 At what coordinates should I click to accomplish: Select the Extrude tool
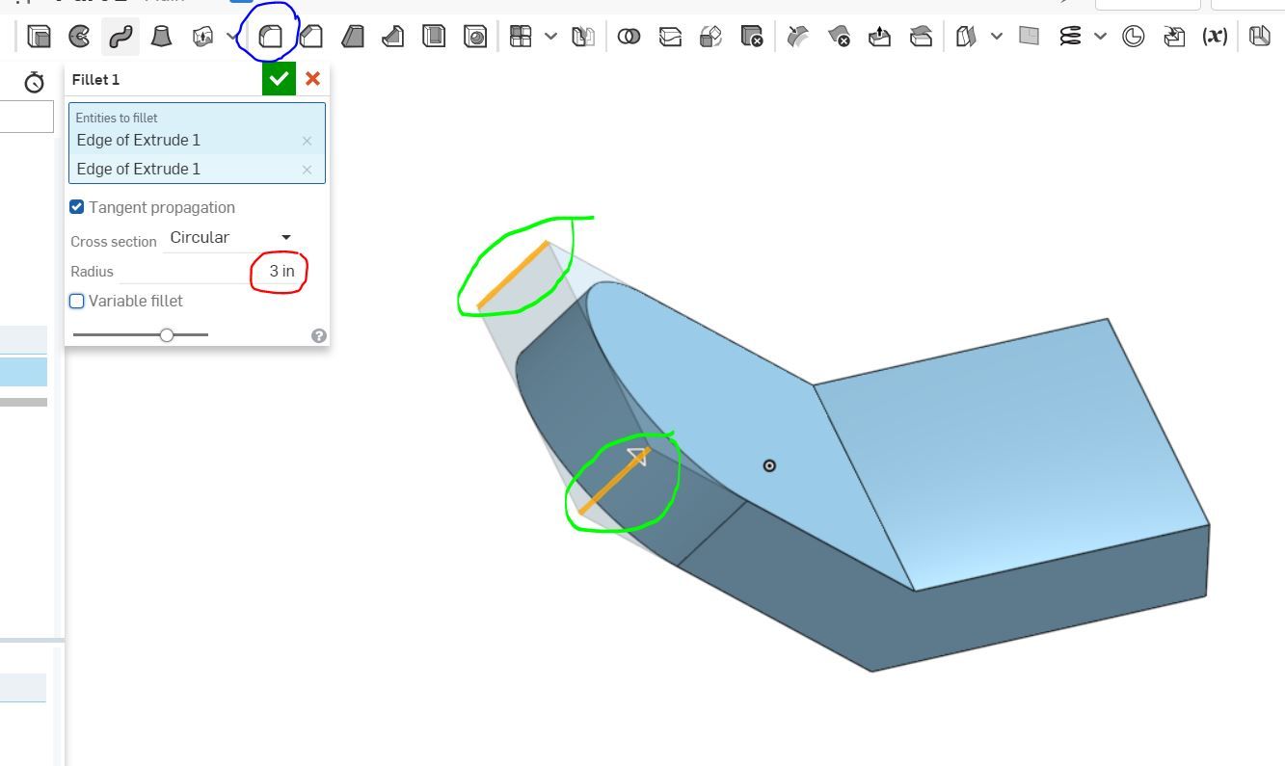[x=39, y=36]
